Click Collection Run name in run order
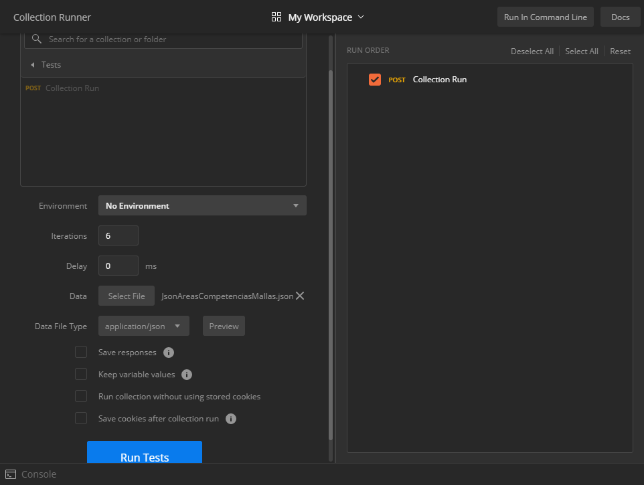The width and height of the screenshot is (644, 485). (x=439, y=80)
